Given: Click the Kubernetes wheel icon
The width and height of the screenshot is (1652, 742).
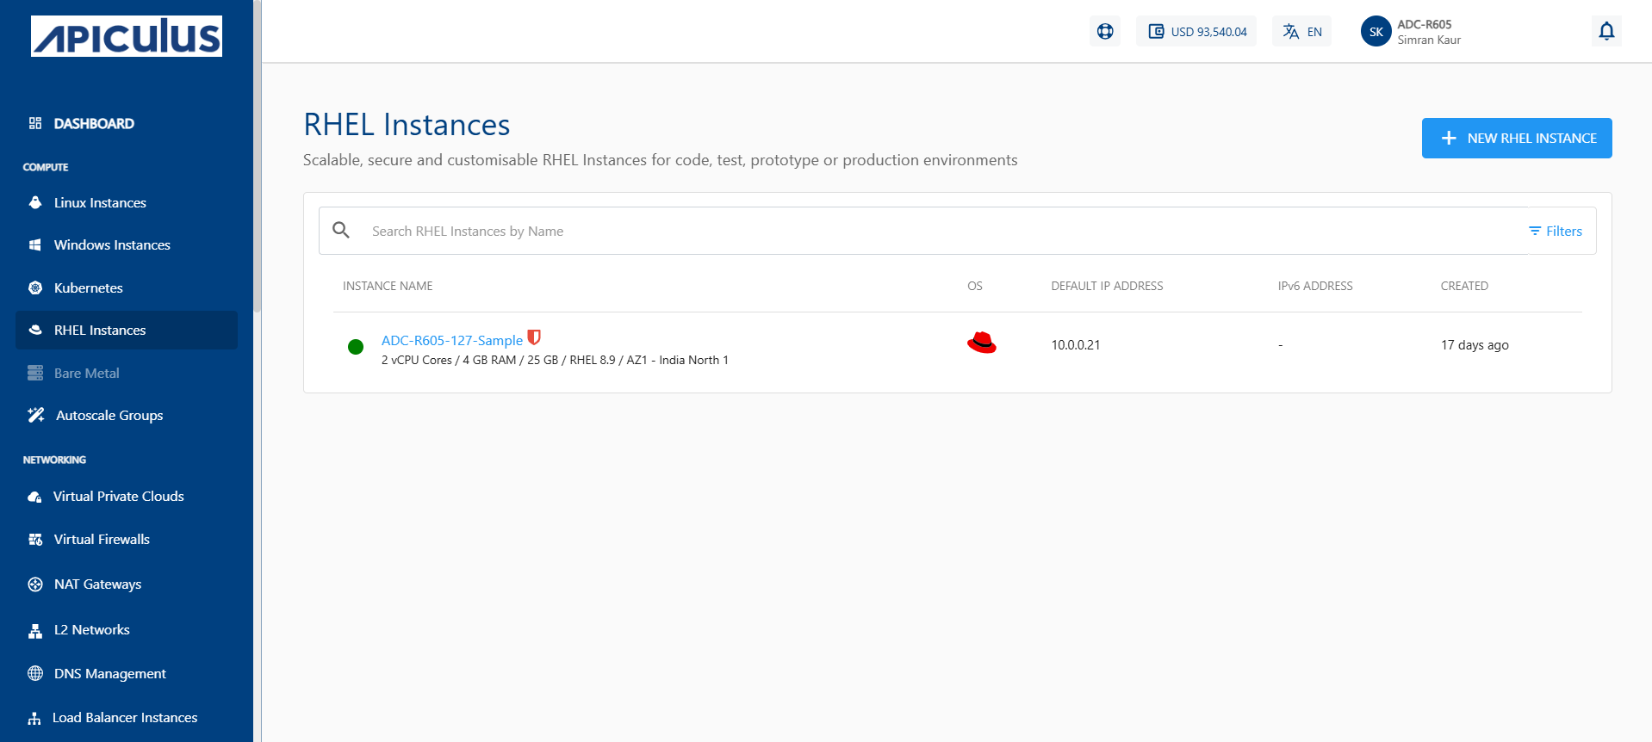Looking at the screenshot, I should (35, 288).
